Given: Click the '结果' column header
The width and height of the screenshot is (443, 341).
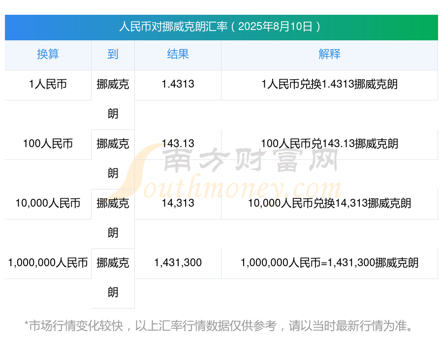Looking at the screenshot, I should 178,54.
